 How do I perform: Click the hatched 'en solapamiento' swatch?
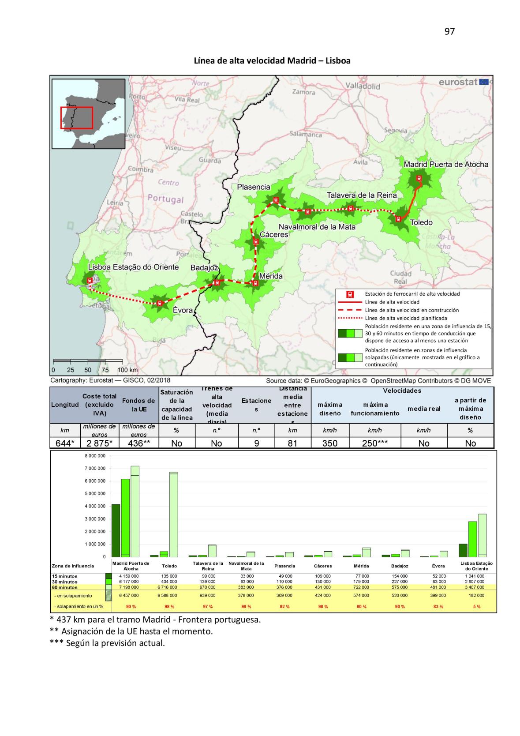coord(108,596)
